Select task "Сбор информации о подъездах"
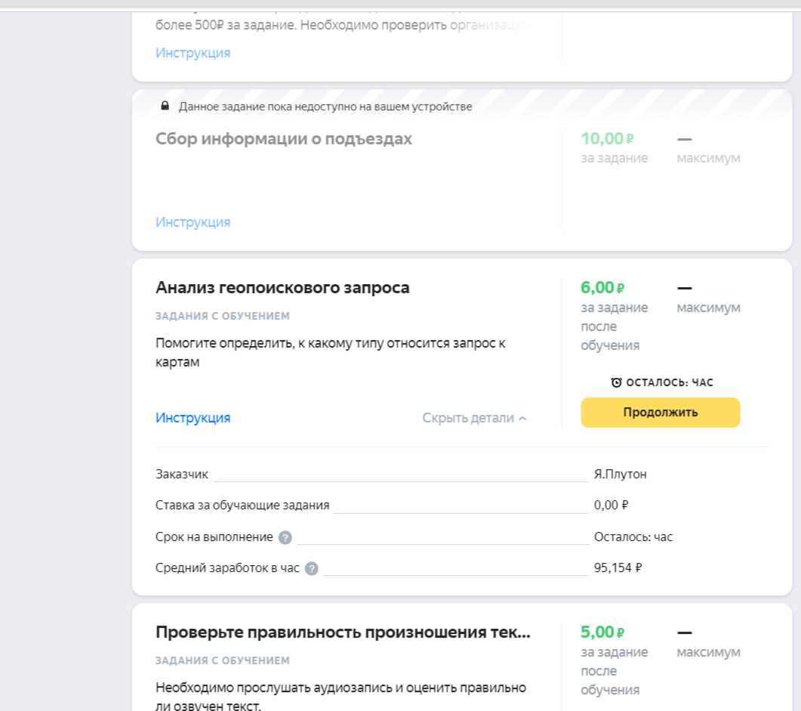 [x=283, y=138]
